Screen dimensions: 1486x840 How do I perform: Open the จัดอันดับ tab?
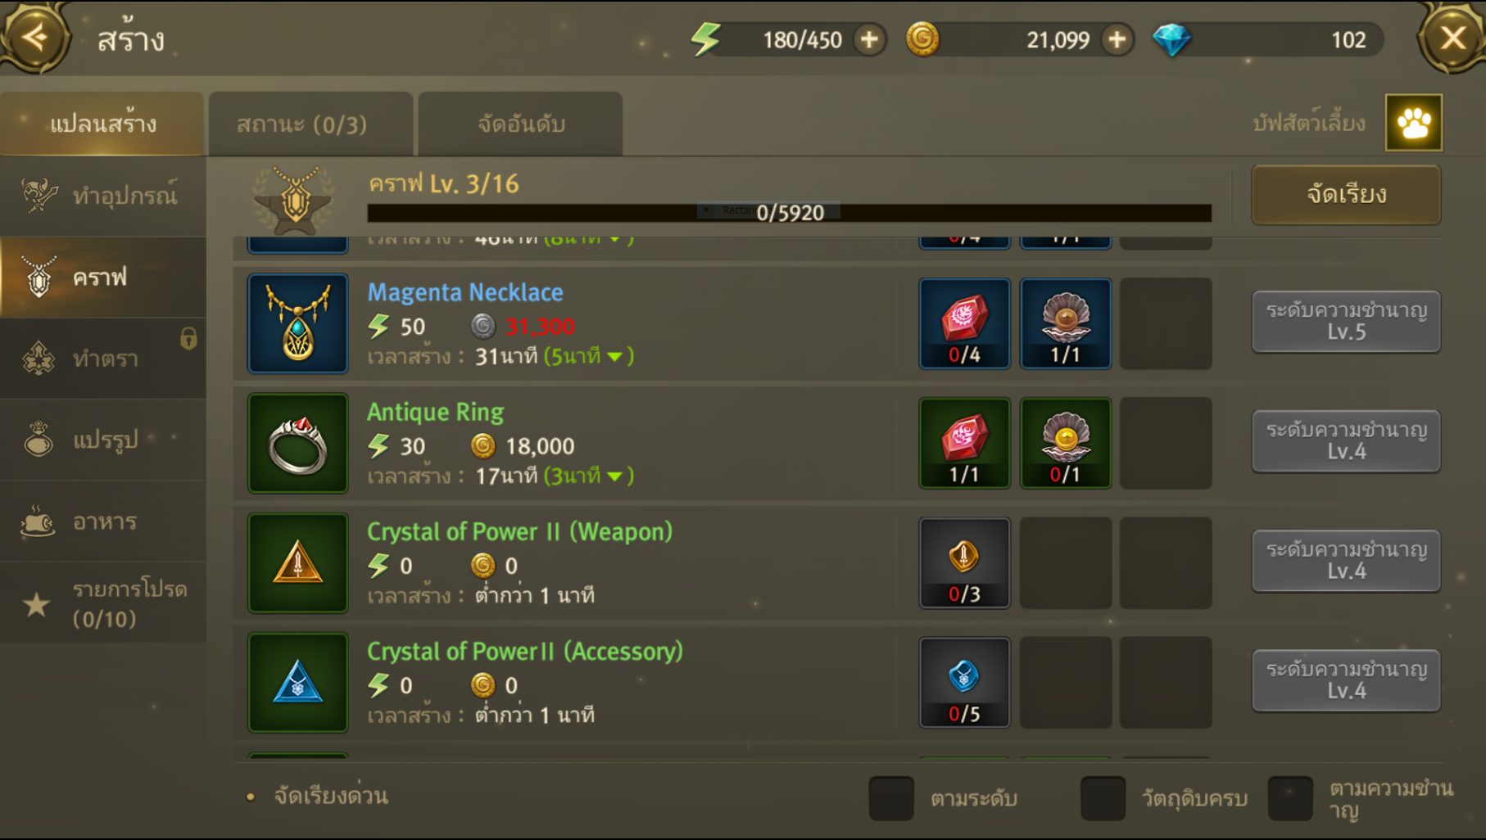[x=521, y=124]
